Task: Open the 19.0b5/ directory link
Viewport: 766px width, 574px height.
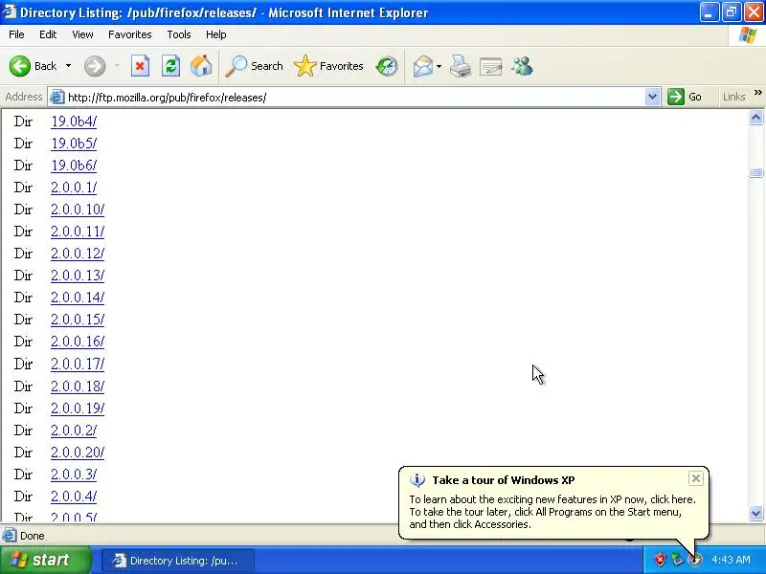Action: pos(74,143)
